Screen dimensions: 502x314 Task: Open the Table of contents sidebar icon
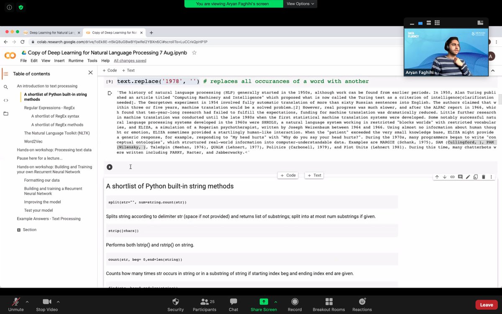(5, 74)
